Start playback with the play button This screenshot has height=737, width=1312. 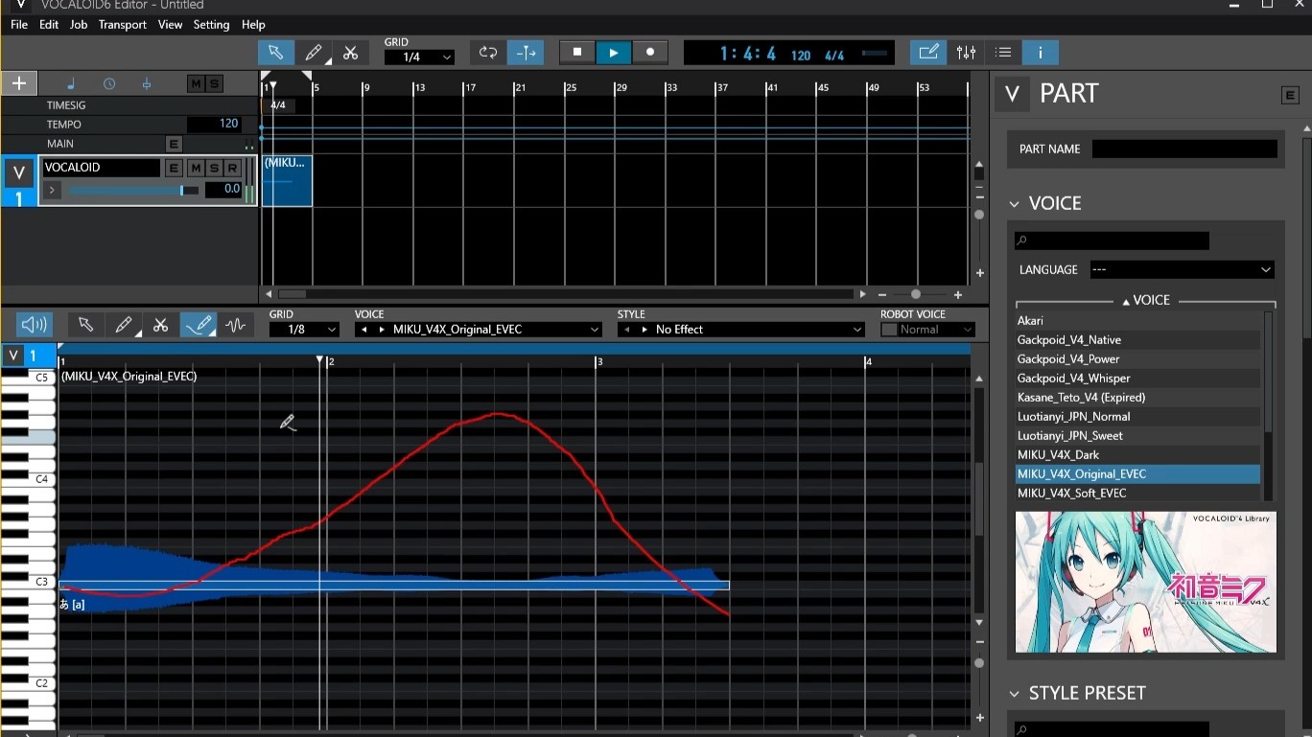(614, 53)
